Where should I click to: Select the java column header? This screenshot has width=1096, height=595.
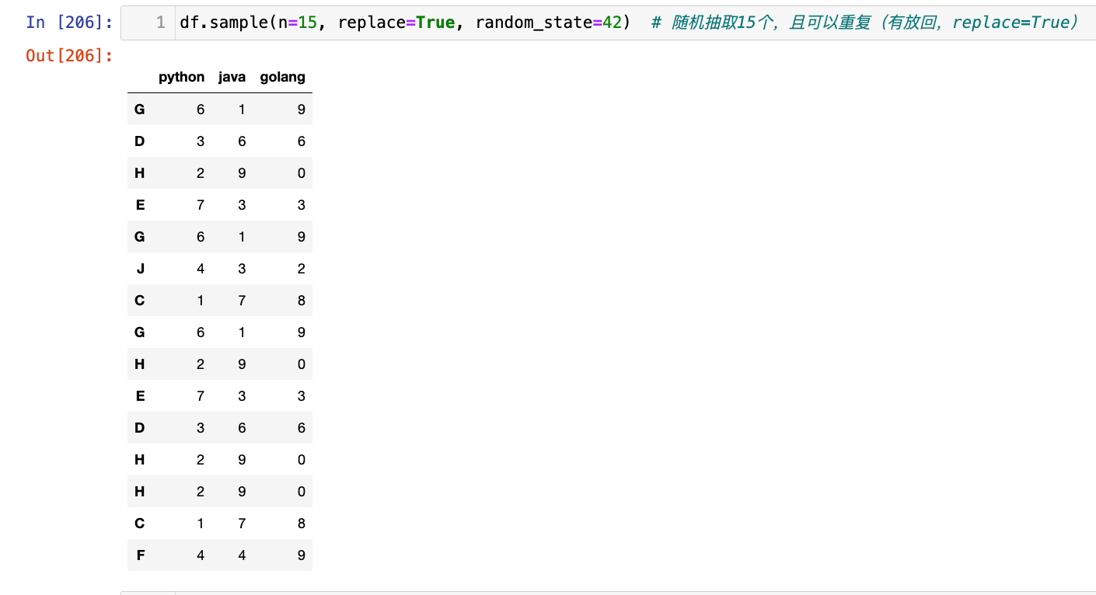[232, 77]
